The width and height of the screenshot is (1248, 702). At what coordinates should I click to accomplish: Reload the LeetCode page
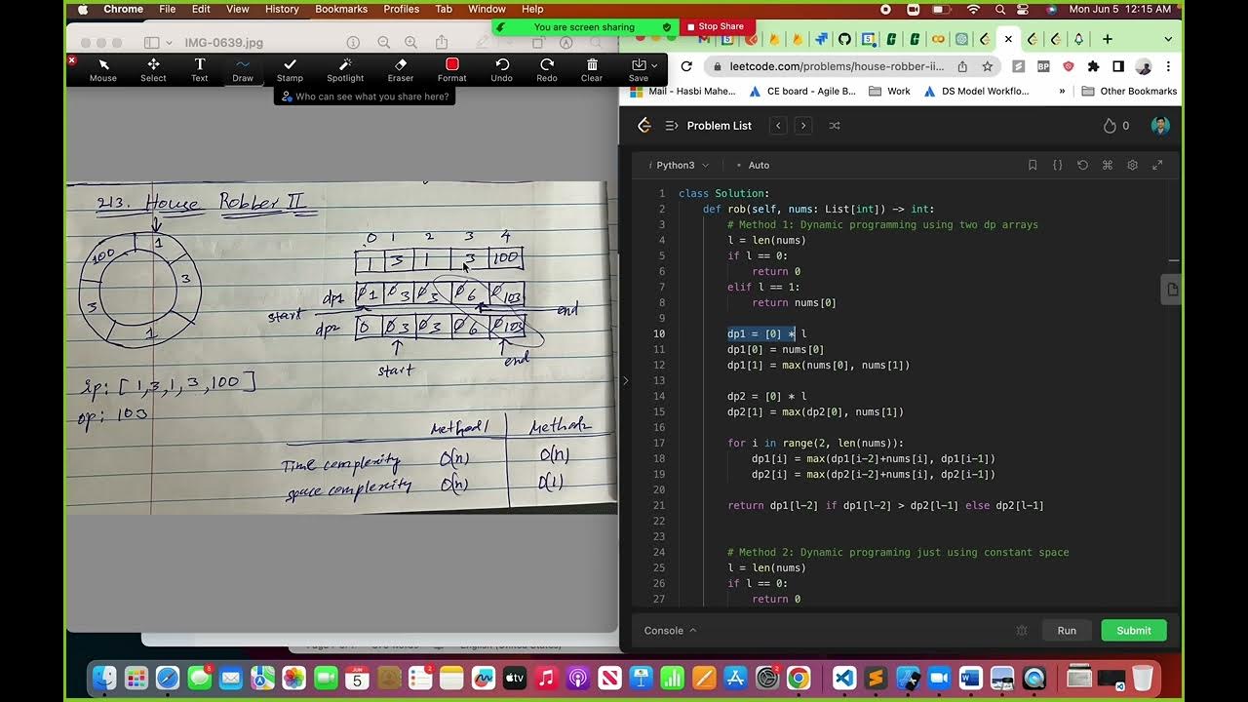coord(686,66)
